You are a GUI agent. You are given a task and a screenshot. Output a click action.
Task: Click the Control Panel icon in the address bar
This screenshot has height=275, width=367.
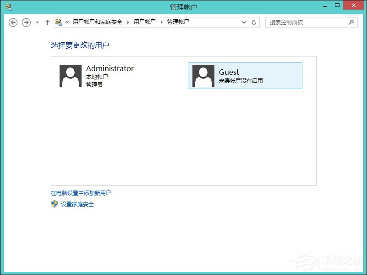pos(59,22)
